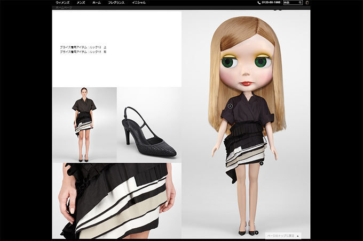Click ページのトップに戻る button

(x=283, y=236)
